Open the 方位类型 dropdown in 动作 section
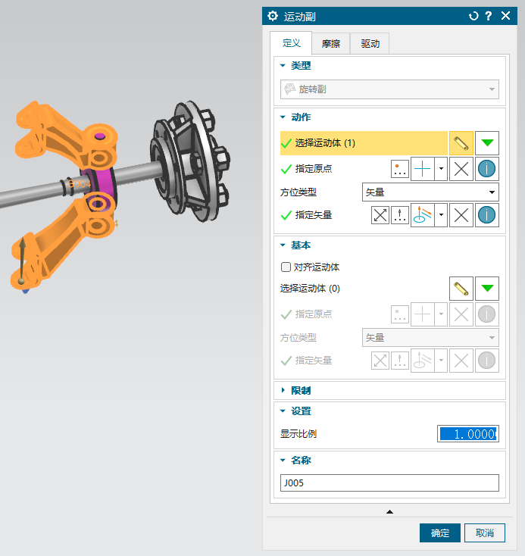 430,192
